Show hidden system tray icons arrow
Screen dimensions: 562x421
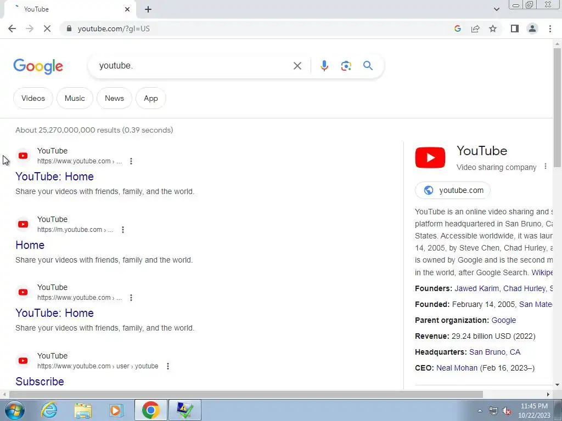tap(480, 411)
